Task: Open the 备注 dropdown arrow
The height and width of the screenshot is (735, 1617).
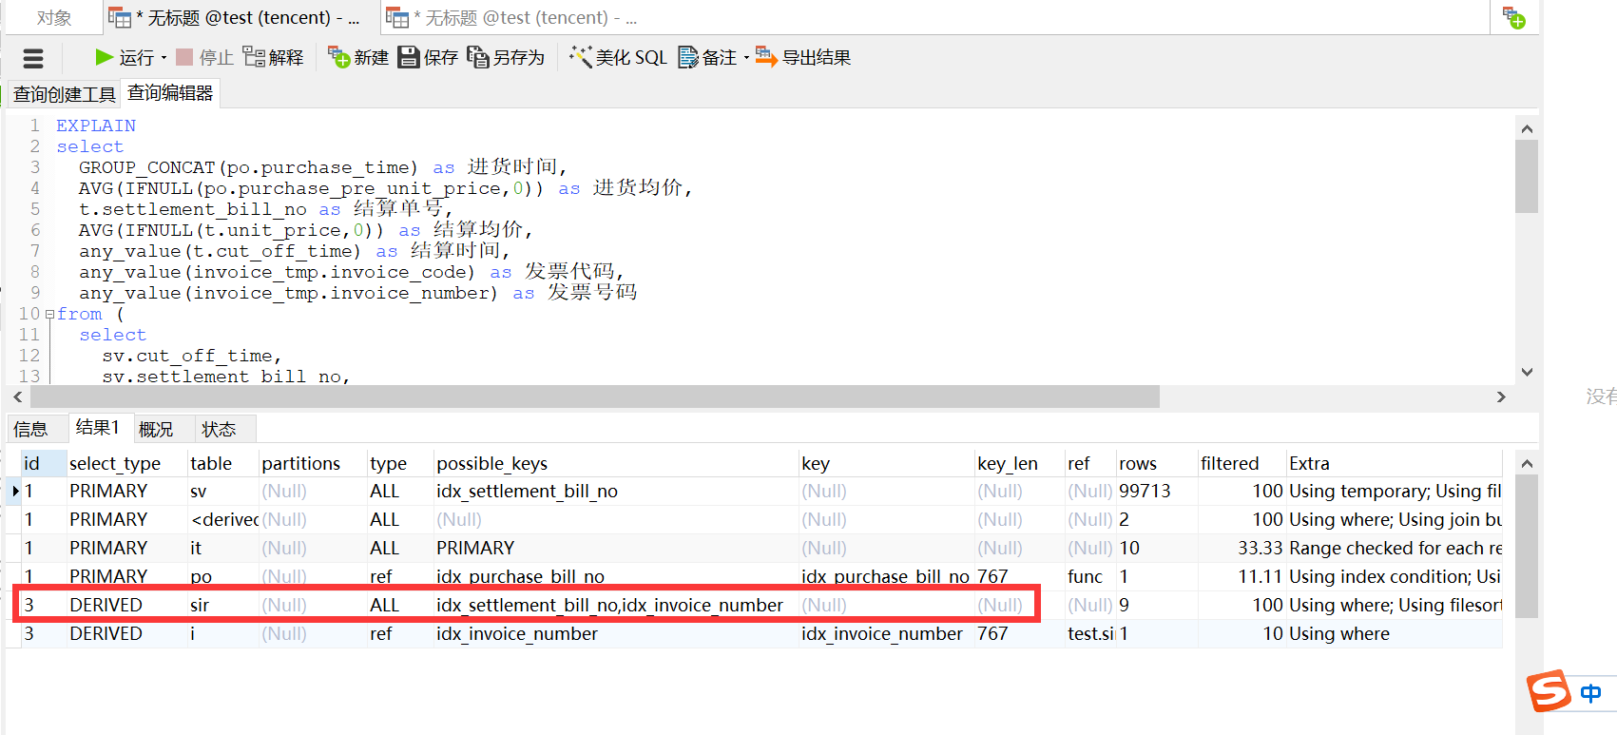Action: click(x=746, y=58)
